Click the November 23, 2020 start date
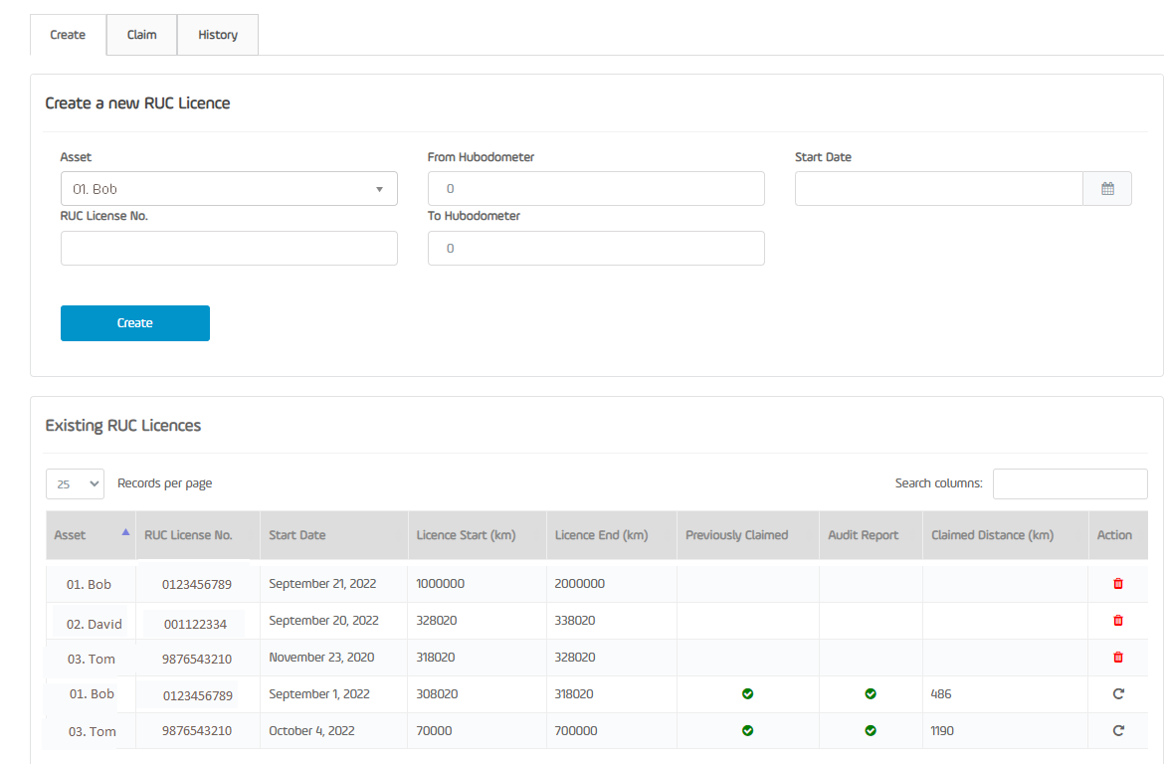Viewport: 1166px width, 764px height. (321, 658)
